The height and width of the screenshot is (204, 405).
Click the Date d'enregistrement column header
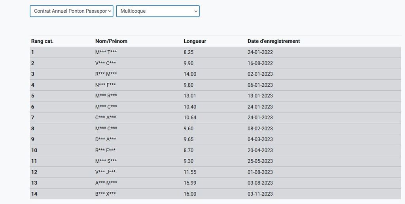pyautogui.click(x=274, y=41)
